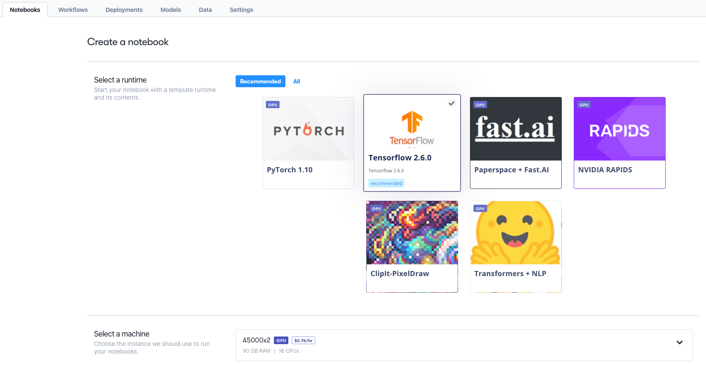Image resolution: width=706 pixels, height=365 pixels.
Task: Select the PyTorch logo thumbnail
Action: coord(308,129)
